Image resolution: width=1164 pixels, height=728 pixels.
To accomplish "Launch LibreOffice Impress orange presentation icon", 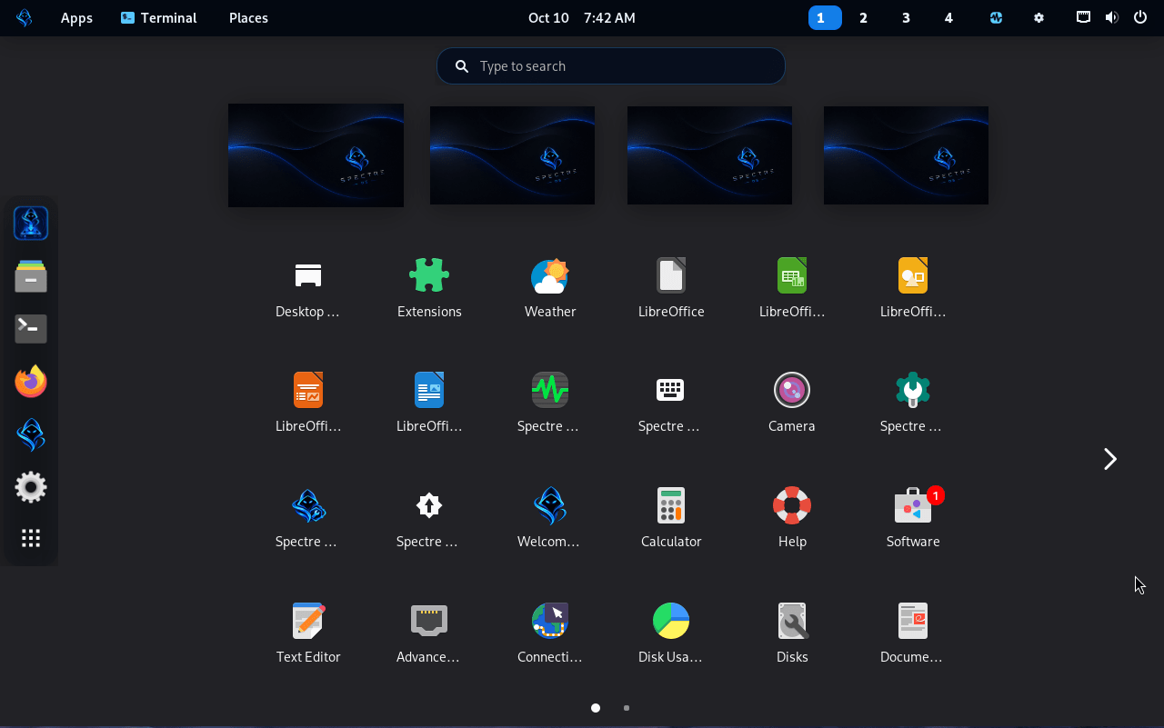I will 308,390.
